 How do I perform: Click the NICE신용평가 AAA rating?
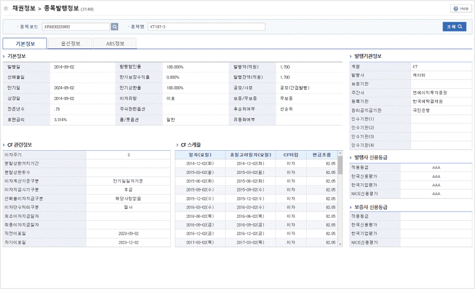(436, 194)
